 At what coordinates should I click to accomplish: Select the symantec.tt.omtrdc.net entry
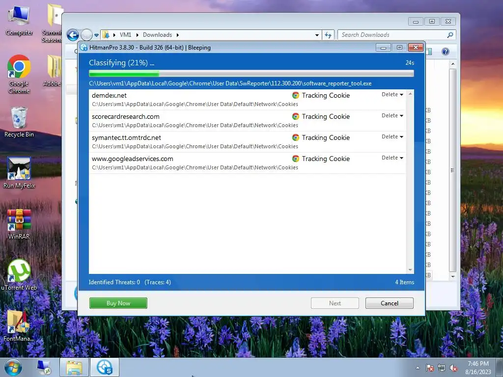pos(248,142)
